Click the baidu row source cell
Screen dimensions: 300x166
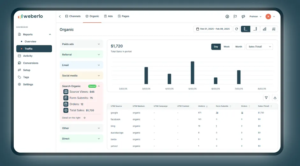pyautogui.click(x=113, y=140)
